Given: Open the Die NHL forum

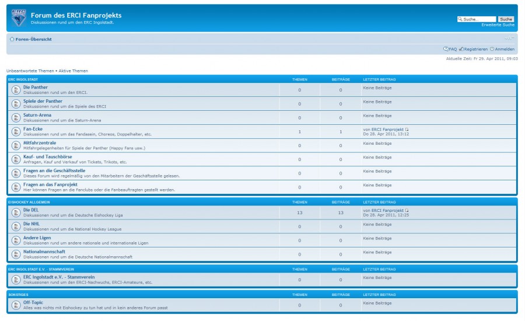Looking at the screenshot, I should pyautogui.click(x=31, y=224).
